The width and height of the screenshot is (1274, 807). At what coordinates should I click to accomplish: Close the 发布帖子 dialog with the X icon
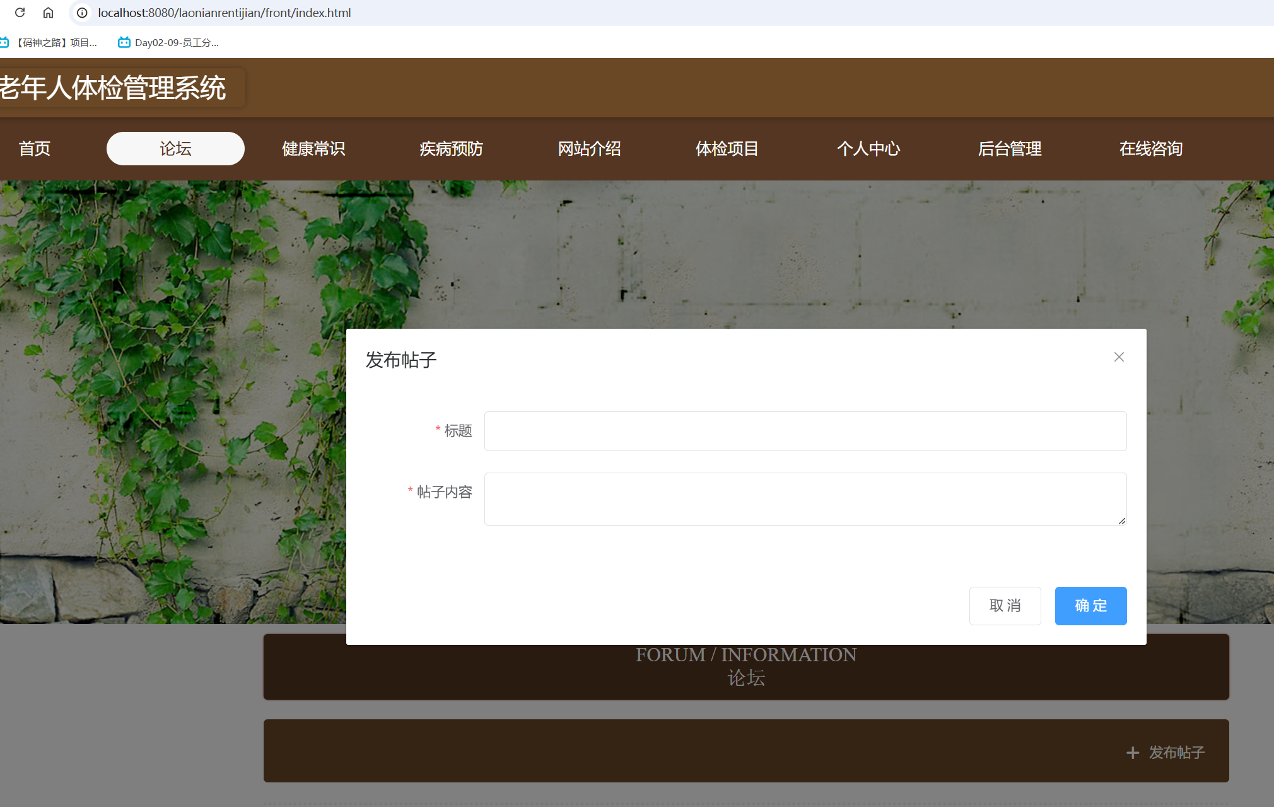point(1119,356)
